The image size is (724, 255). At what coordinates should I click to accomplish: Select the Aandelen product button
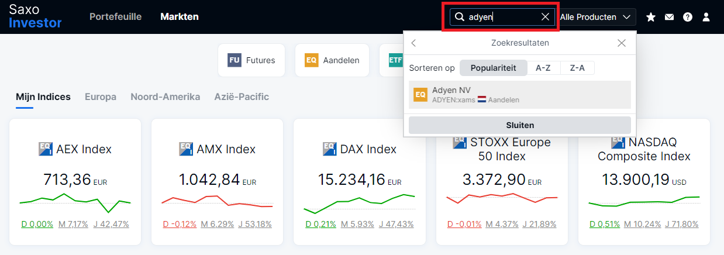tap(332, 60)
